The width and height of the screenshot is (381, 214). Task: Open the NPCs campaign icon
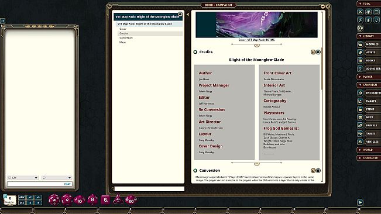pos(360,117)
